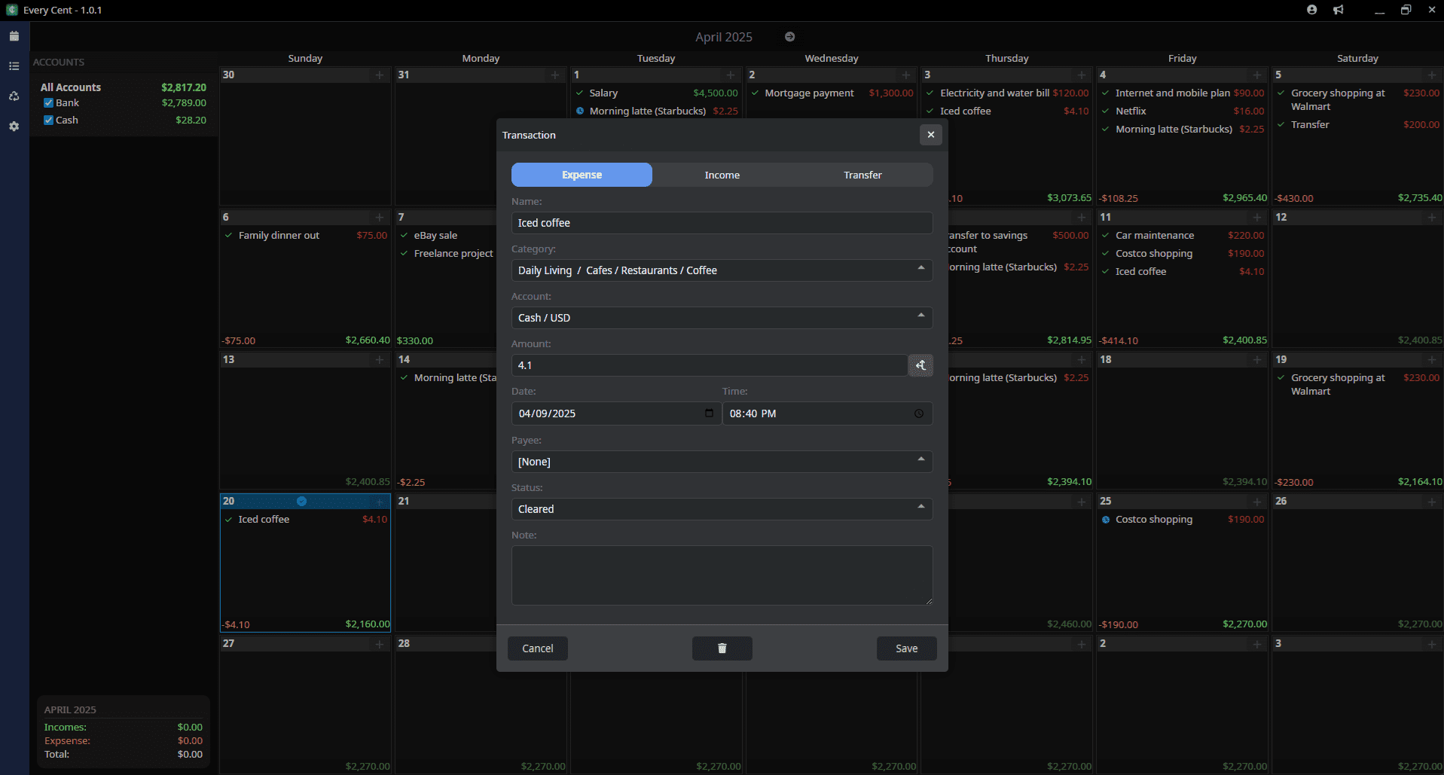1444x775 pixels.
Task: Go to next month using the arrow
Action: click(789, 37)
